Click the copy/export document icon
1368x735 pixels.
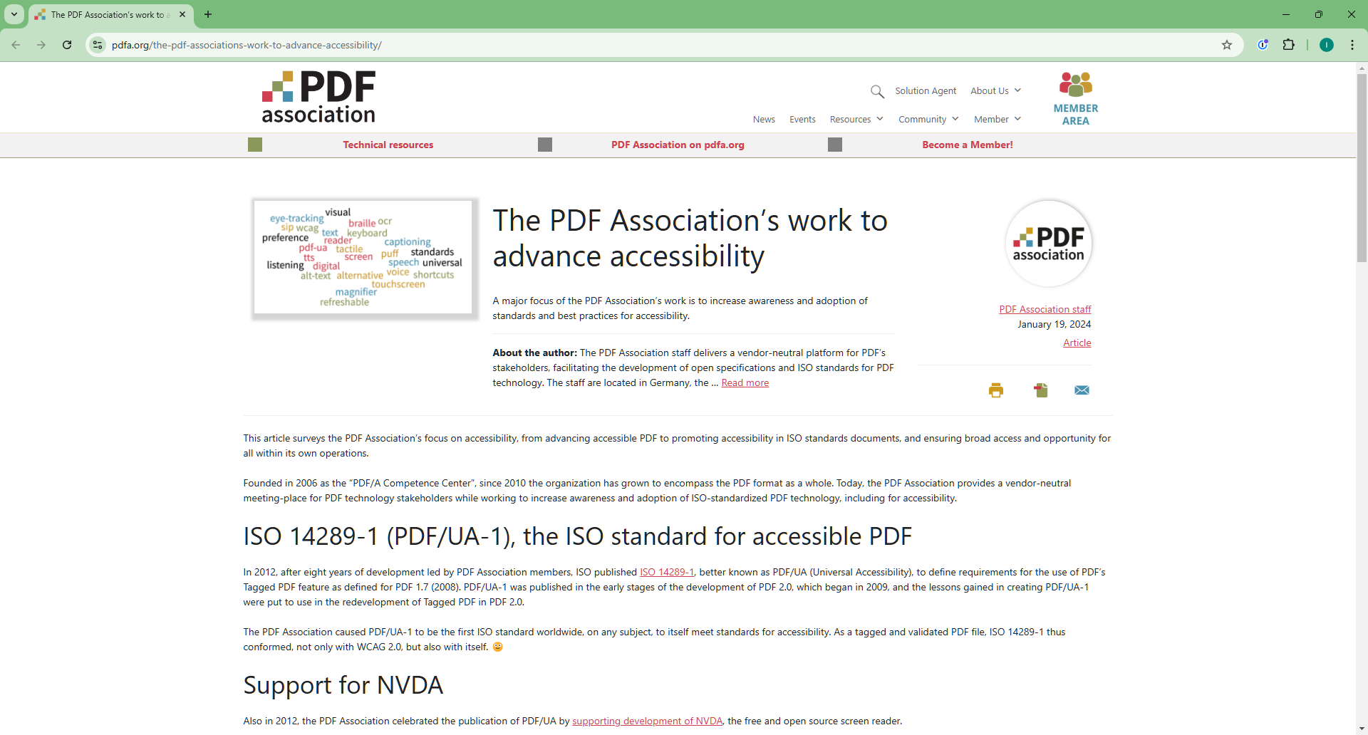point(1040,390)
